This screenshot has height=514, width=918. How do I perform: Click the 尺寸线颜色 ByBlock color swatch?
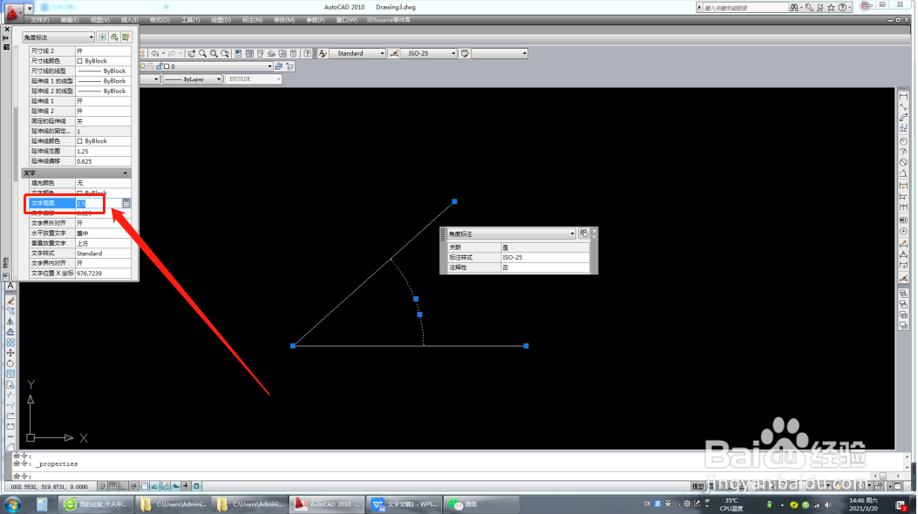(80, 61)
